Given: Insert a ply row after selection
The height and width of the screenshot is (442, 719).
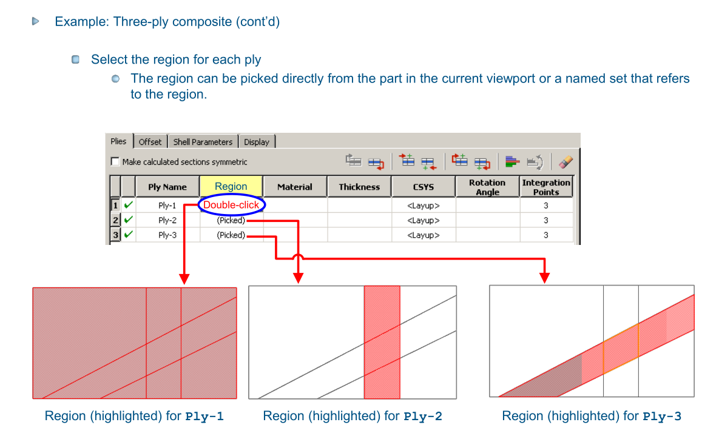Looking at the screenshot, I should click(x=428, y=162).
